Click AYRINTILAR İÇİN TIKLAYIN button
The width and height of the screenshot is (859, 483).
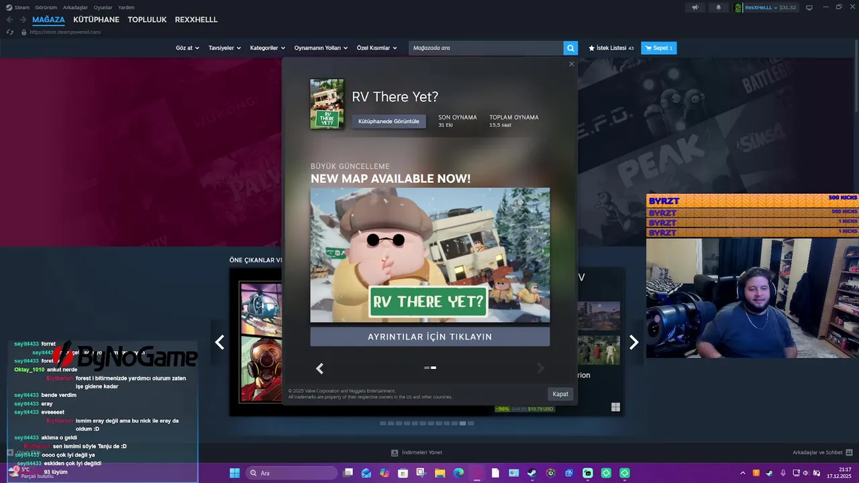[x=429, y=337]
